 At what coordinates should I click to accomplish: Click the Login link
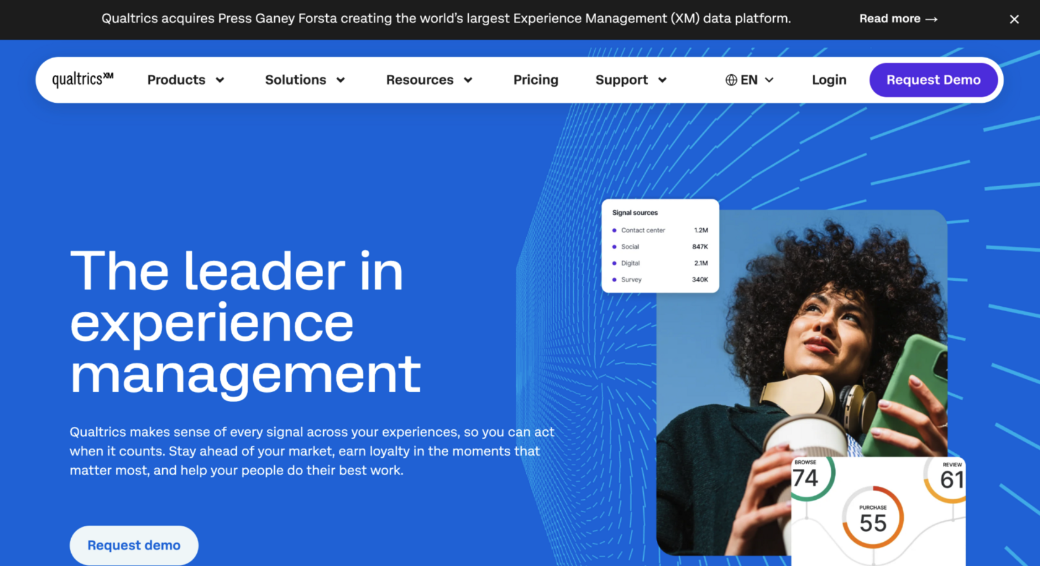(829, 80)
